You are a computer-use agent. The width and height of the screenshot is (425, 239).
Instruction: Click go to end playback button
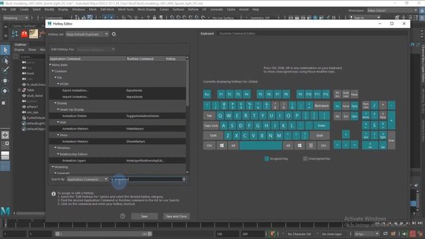(420, 223)
